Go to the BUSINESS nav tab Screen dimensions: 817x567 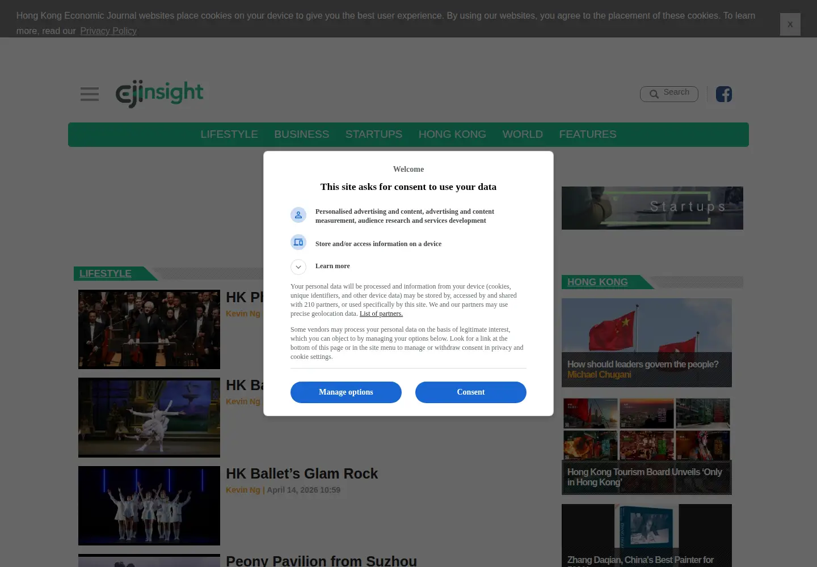(302, 134)
